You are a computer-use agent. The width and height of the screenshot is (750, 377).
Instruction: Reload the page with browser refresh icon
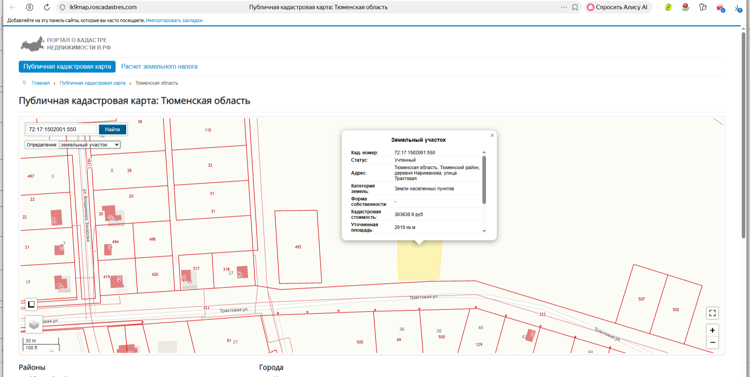pos(46,7)
